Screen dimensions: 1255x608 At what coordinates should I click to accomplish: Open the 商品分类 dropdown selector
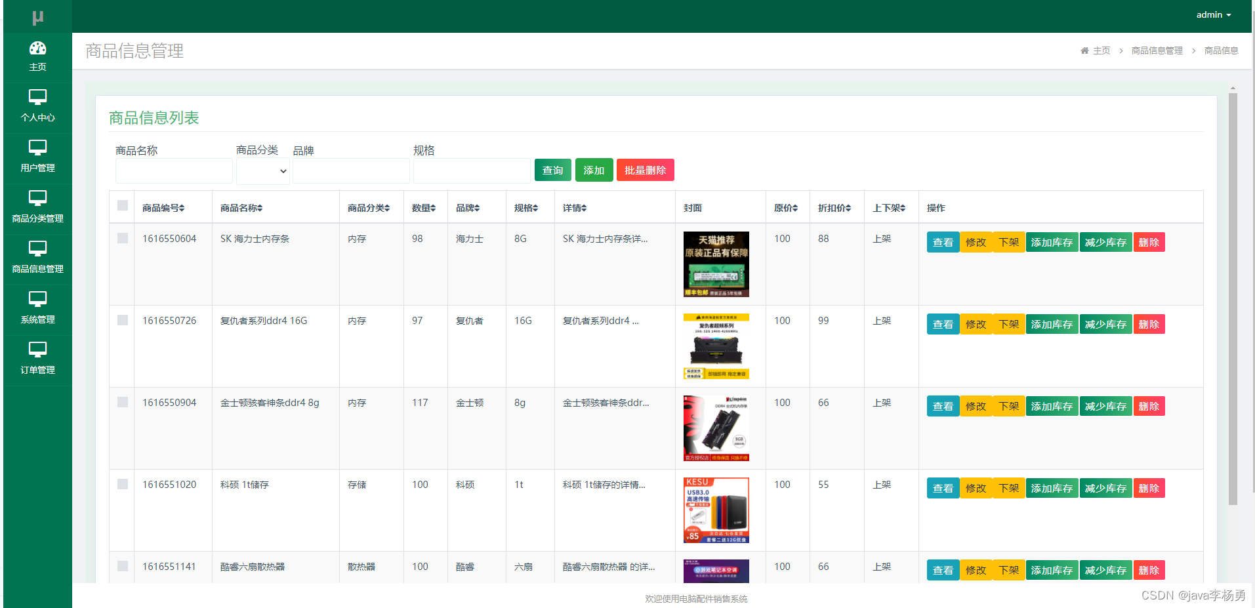[x=262, y=171]
